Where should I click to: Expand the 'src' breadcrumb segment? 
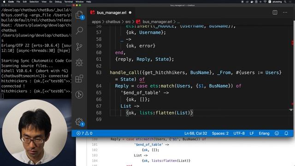tap(128, 22)
